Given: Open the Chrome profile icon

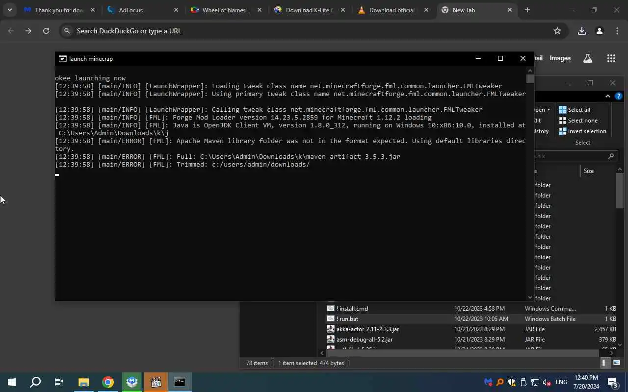Looking at the screenshot, I should 599,31.
